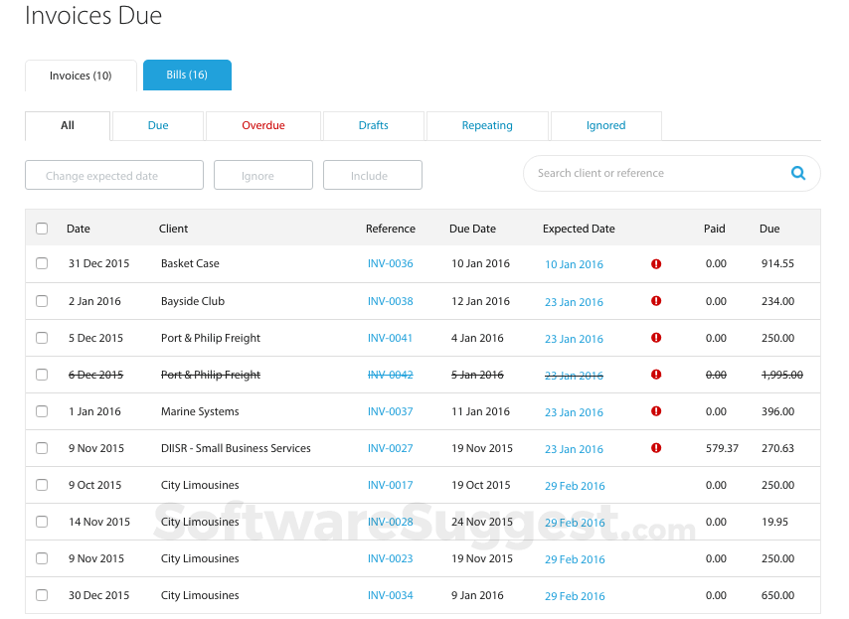
Task: Click the 10 Jan 2016 expected date link
Action: (x=574, y=263)
